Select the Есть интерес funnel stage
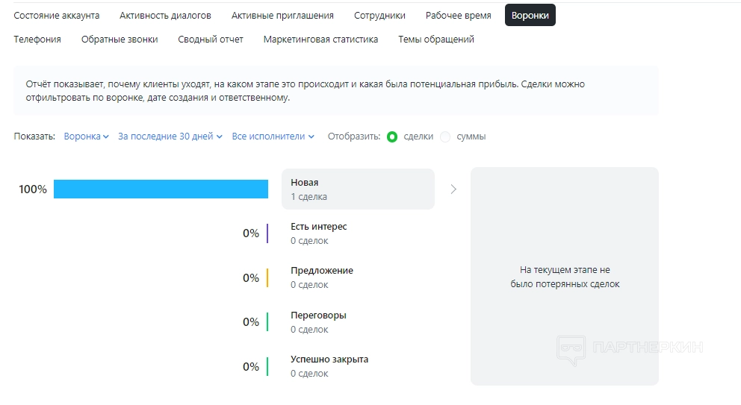Image resolution: width=741 pixels, height=405 pixels. [x=319, y=233]
